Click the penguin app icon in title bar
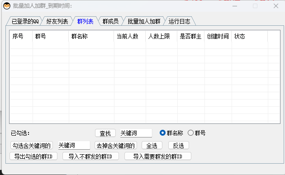 point(7,6)
